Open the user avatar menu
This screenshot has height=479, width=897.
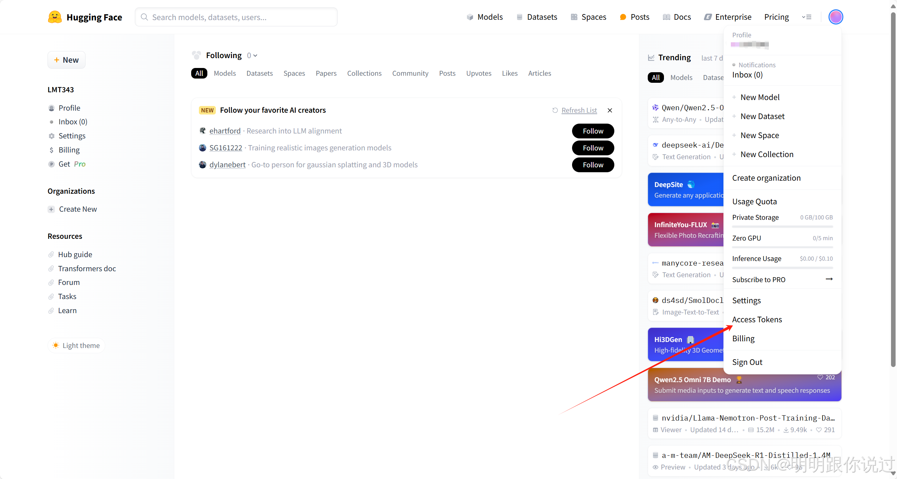click(835, 17)
